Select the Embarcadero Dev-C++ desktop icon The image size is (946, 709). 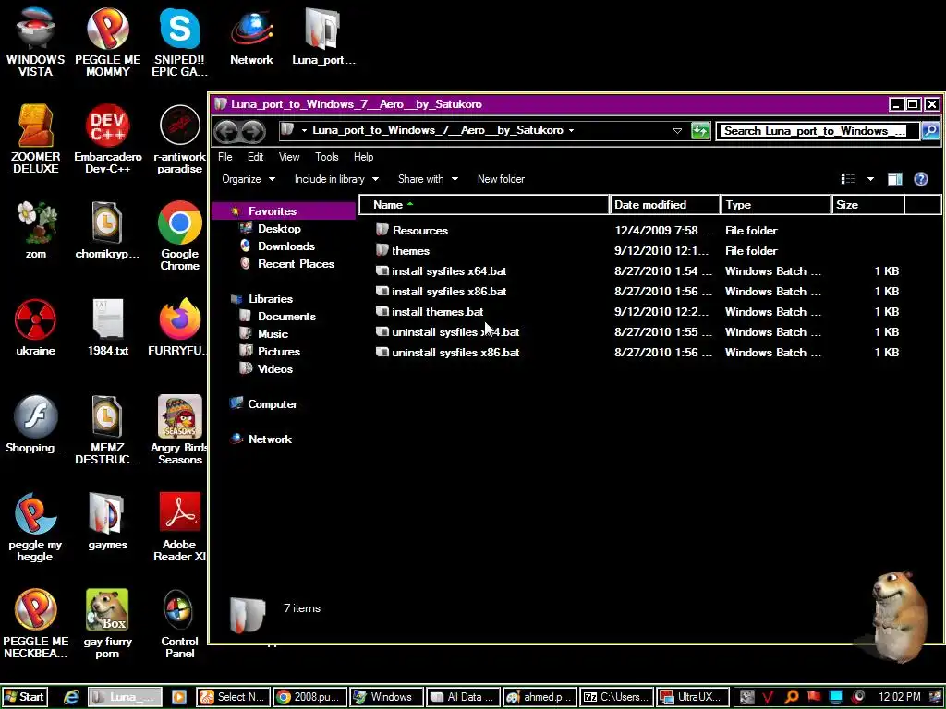[107, 139]
